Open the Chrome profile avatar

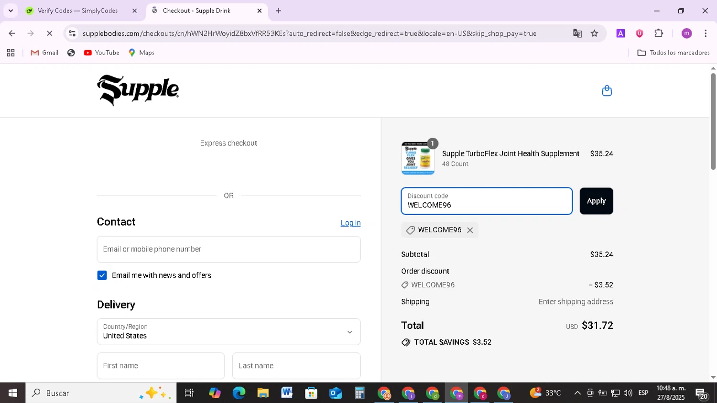point(687,33)
